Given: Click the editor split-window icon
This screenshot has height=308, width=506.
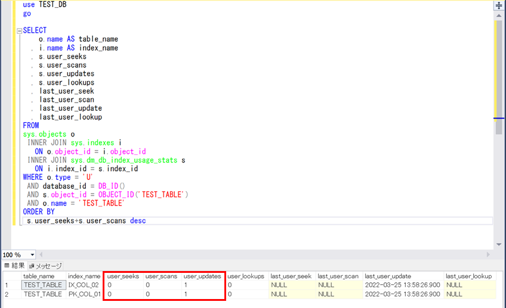Looking at the screenshot, I should coord(498,5).
